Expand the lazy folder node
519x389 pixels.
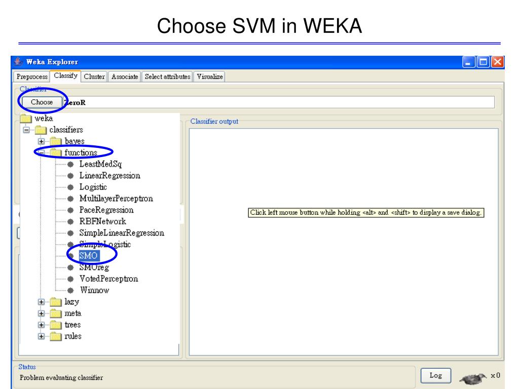(41, 302)
